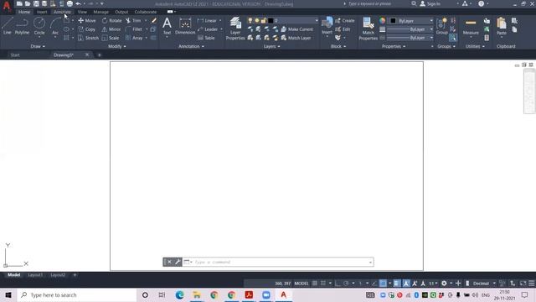Click Sign In
The image size is (536, 302).
[x=430, y=3]
